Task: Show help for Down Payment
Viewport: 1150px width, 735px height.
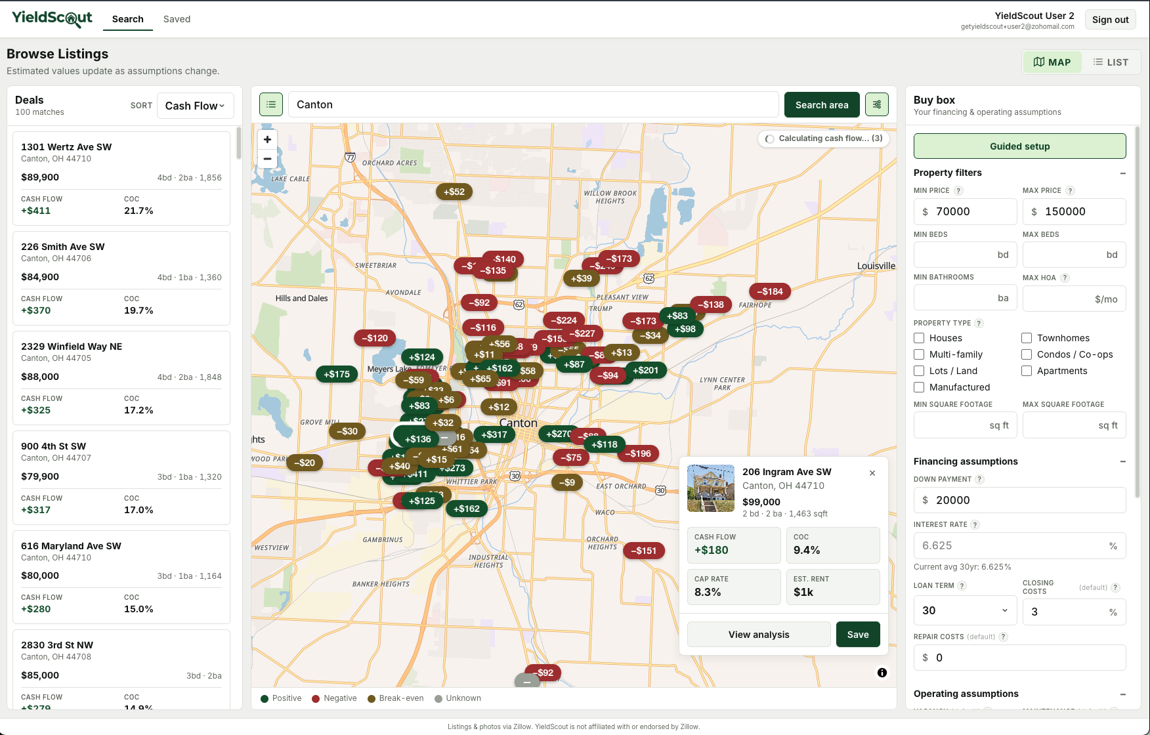Action: [979, 479]
